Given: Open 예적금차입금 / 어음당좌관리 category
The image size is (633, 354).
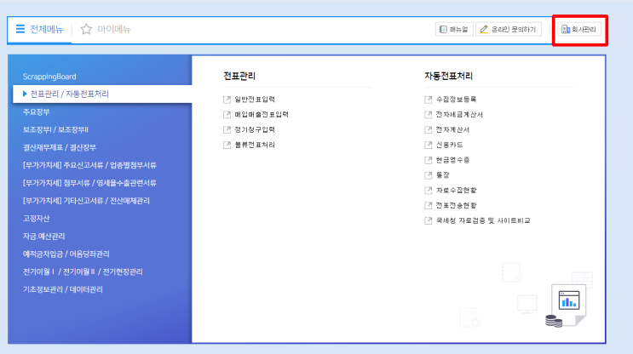Looking at the screenshot, I should [x=66, y=254].
